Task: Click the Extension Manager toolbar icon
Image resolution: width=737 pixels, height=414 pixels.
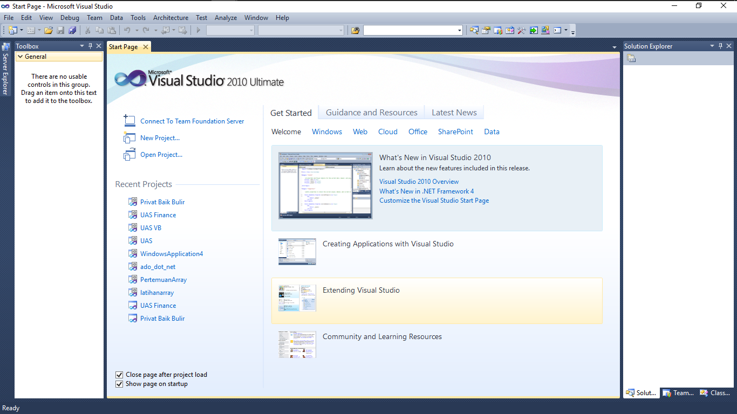Action: point(545,30)
